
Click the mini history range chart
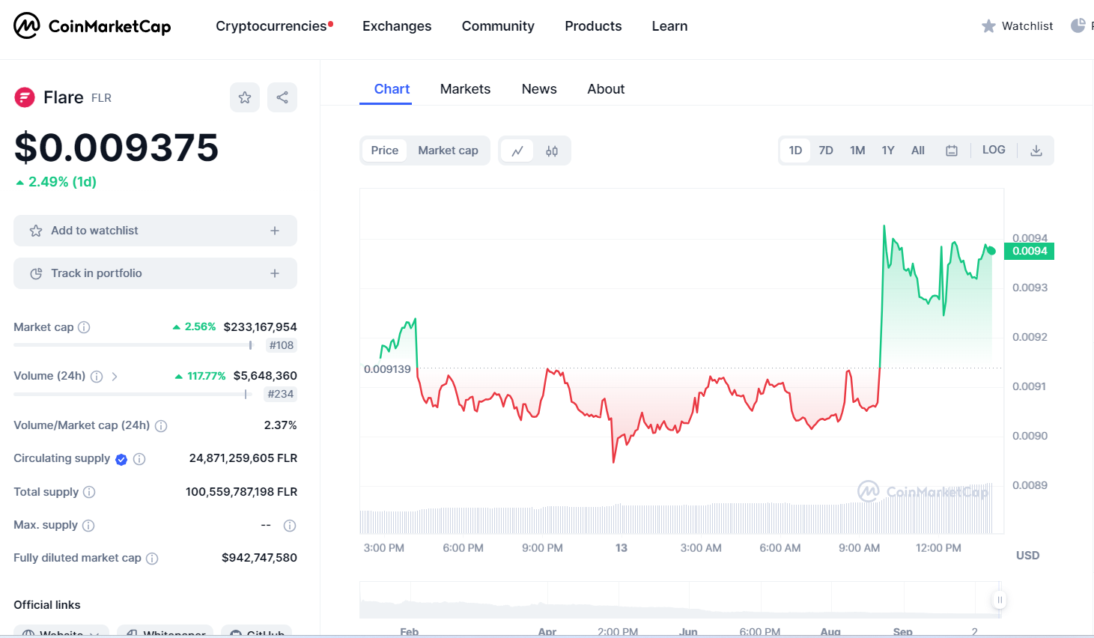(680, 600)
